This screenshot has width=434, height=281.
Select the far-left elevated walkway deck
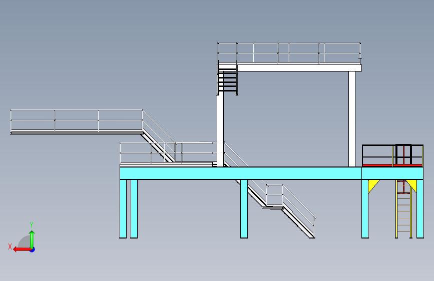coord(77,132)
